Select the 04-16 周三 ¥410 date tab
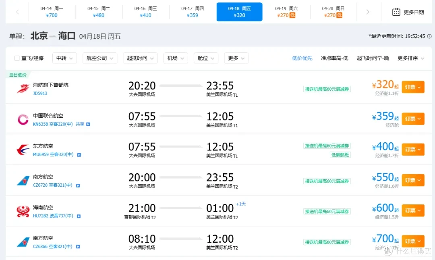Screen dimensions: 435x260 pos(145,12)
